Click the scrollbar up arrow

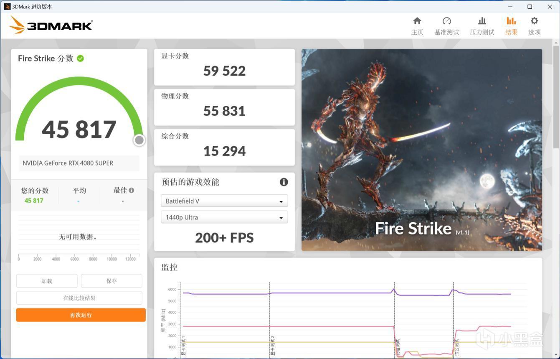556,43
